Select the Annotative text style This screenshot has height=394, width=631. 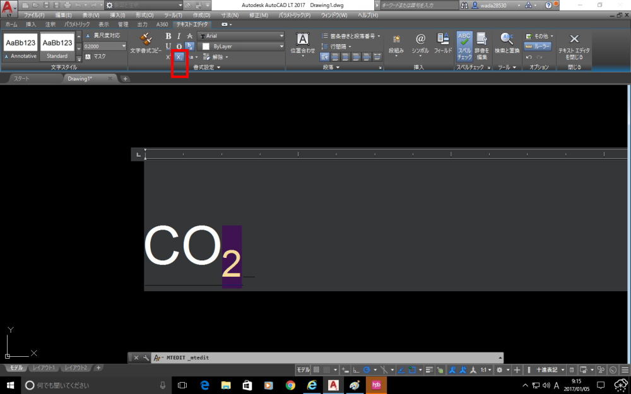click(20, 47)
